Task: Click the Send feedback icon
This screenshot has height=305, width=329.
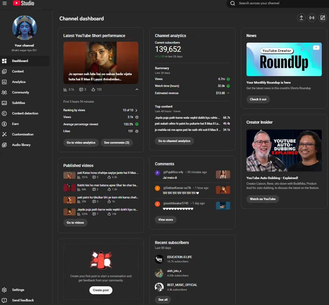Action: (x=4, y=300)
